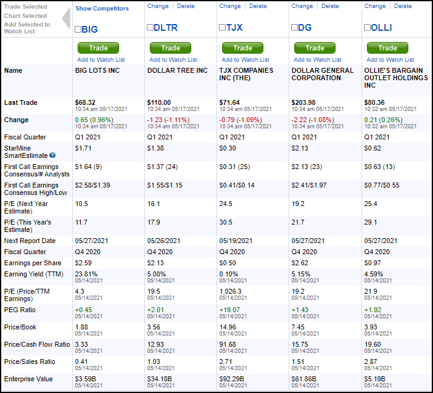
Task: Enable the OLLI ticker checkbox
Action: coord(367,27)
